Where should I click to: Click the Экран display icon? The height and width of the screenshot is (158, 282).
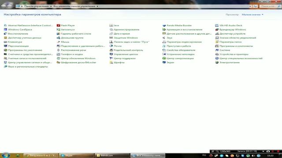[164, 62]
